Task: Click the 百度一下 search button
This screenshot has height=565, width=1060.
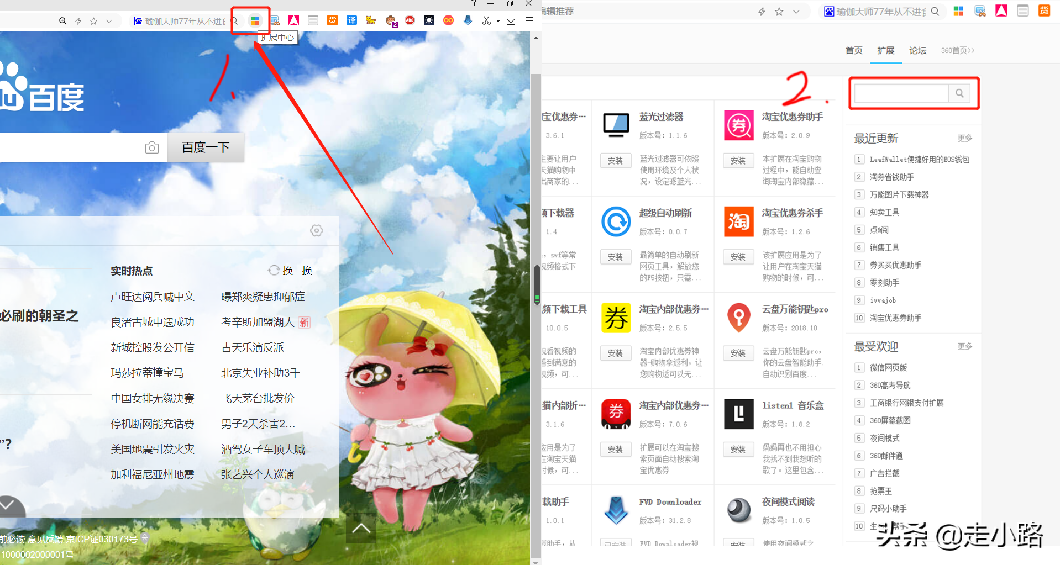Action: pos(206,147)
